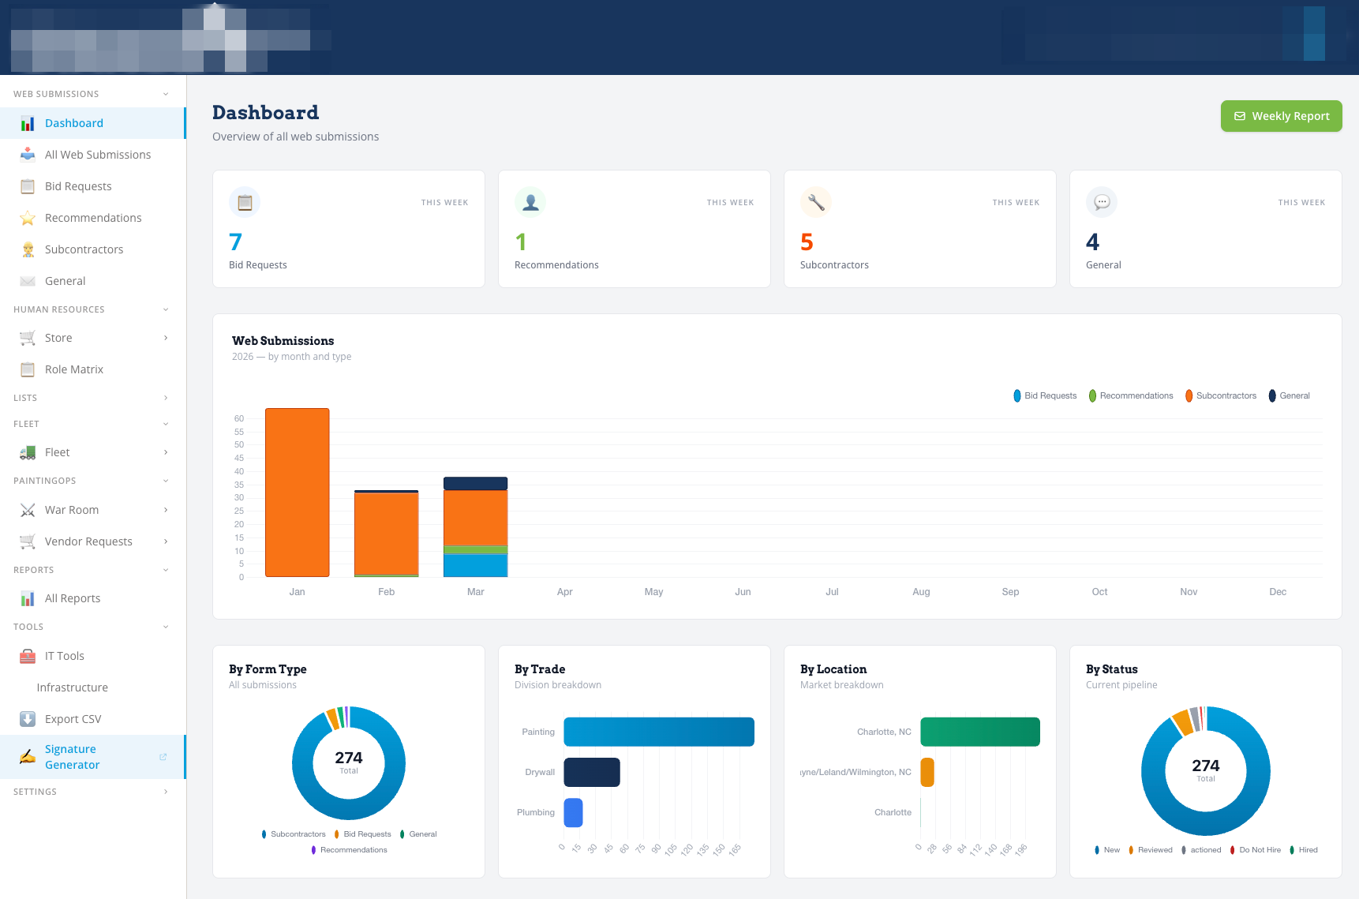
Task: Toggle Reviewed status in By Status legend
Action: pyautogui.click(x=1151, y=850)
